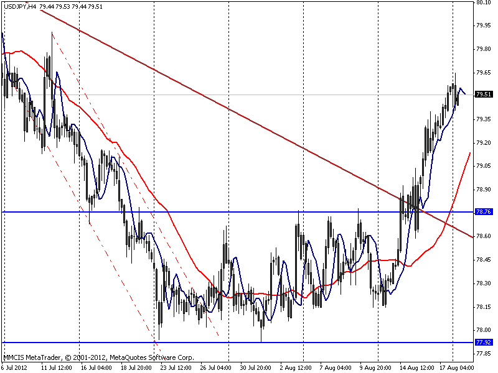The width and height of the screenshot is (498, 373).
Task: Click the 80.10 price scale value
Action: (x=484, y=3)
